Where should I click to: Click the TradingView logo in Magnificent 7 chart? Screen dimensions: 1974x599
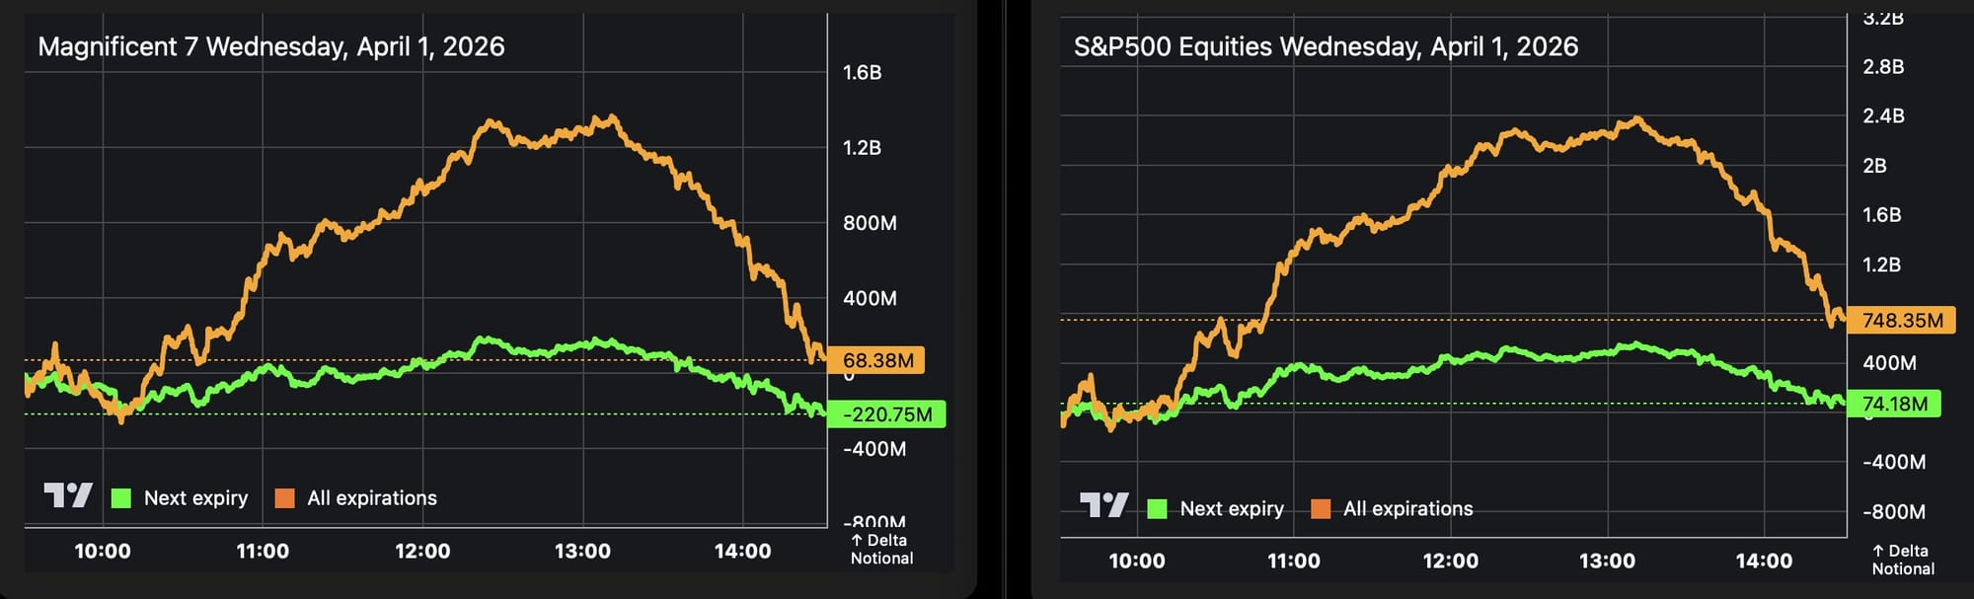click(68, 495)
